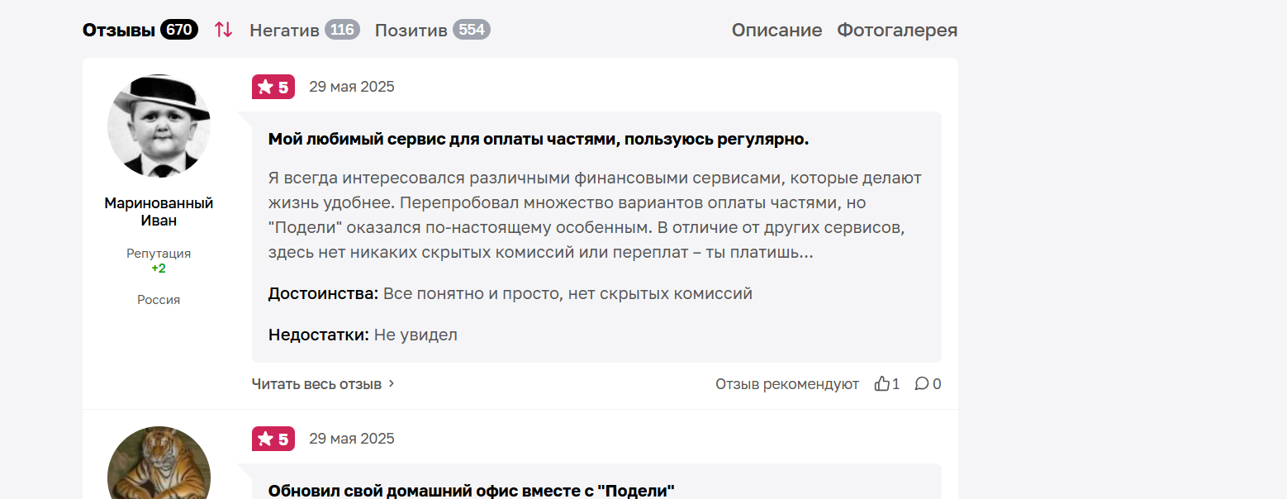
Task: Open the Маринованный Иван profile name
Action: click(x=159, y=211)
